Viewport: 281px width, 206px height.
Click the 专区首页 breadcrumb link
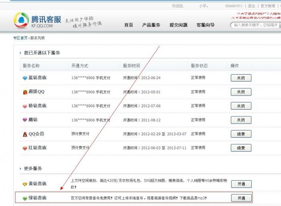point(20,38)
